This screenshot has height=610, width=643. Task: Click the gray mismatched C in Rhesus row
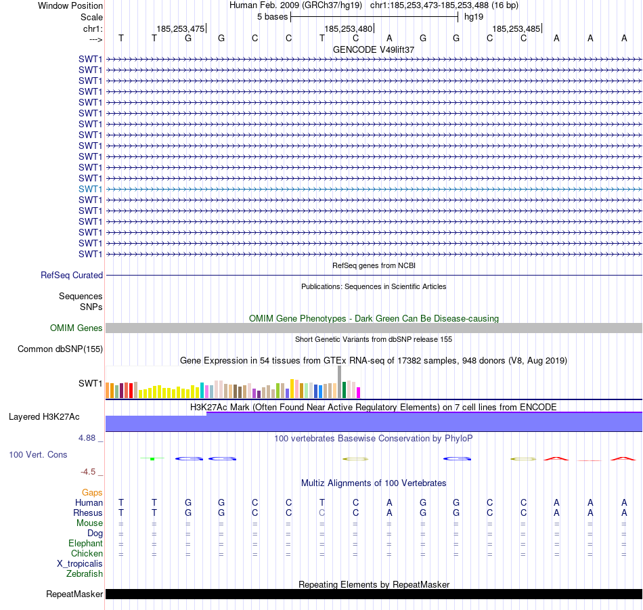tap(322, 513)
